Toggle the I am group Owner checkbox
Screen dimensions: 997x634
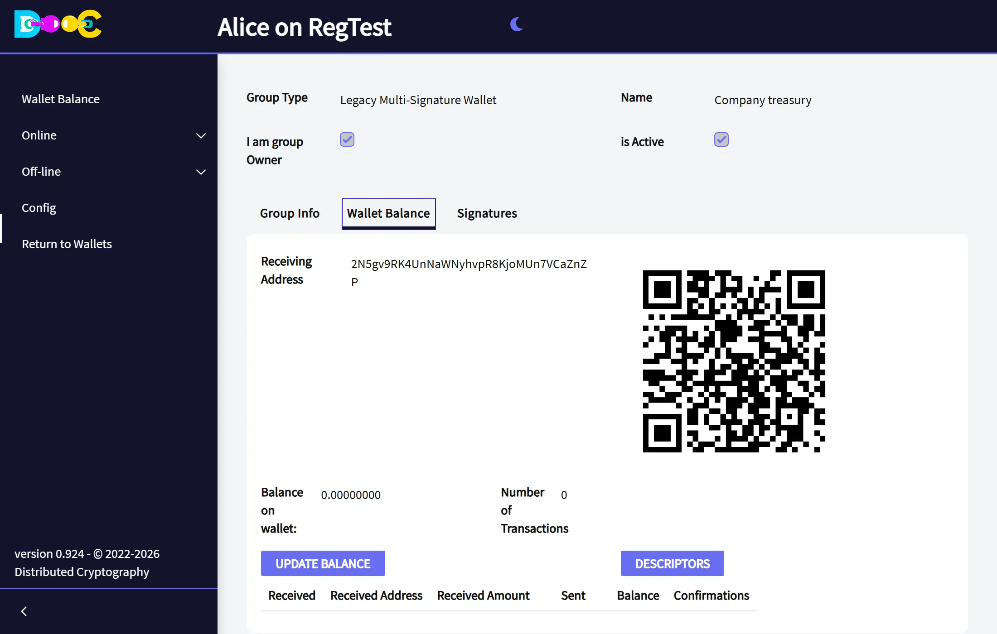(x=347, y=139)
